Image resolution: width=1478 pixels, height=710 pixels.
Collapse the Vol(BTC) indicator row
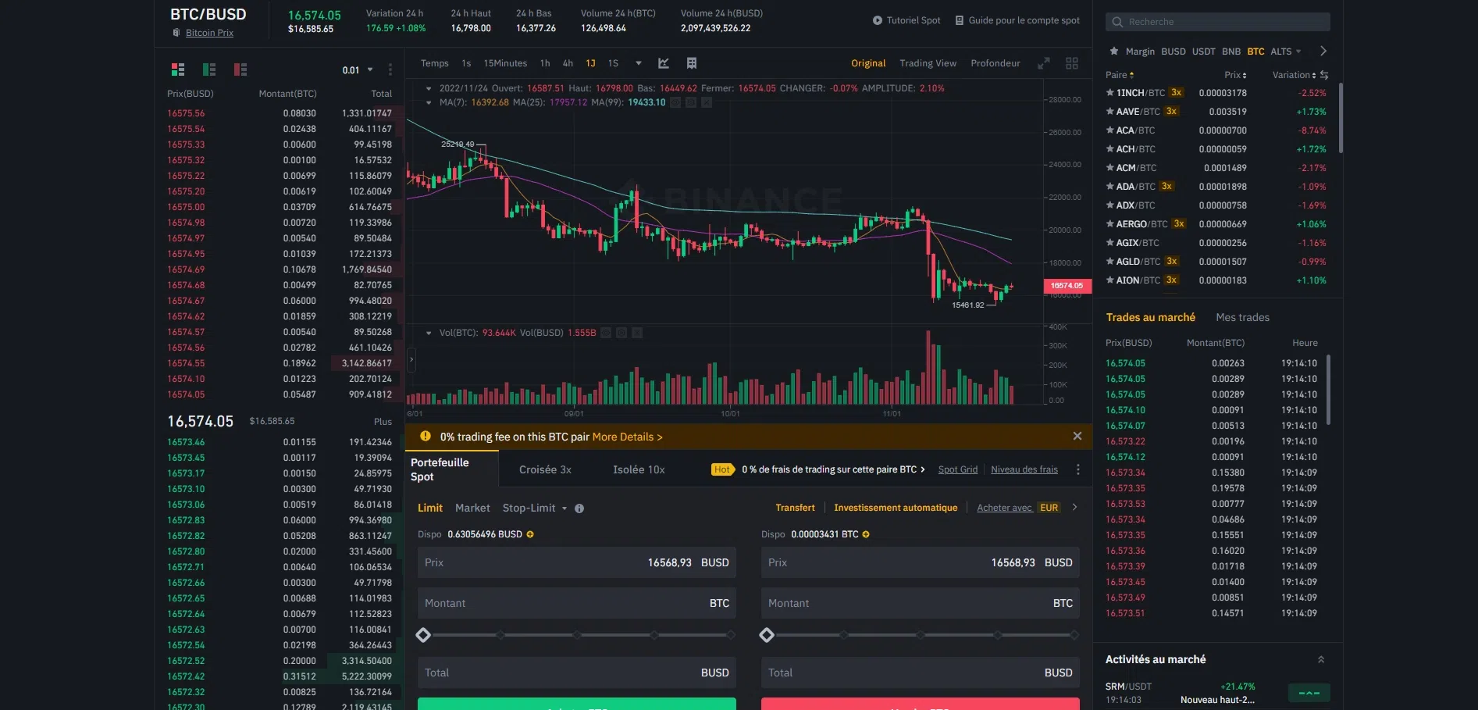pos(429,333)
